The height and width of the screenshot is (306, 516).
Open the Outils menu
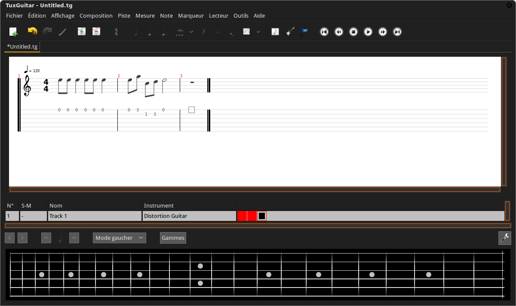pos(241,15)
